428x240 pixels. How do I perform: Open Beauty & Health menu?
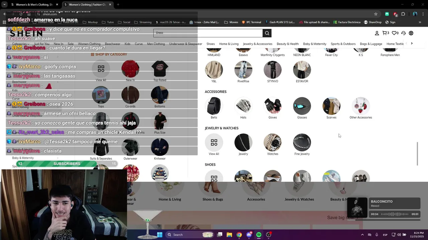[288, 44]
